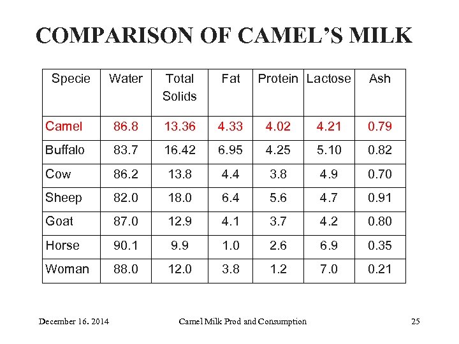The image size is (459, 344).
Task: Click the slide number 25
Action: click(x=416, y=321)
